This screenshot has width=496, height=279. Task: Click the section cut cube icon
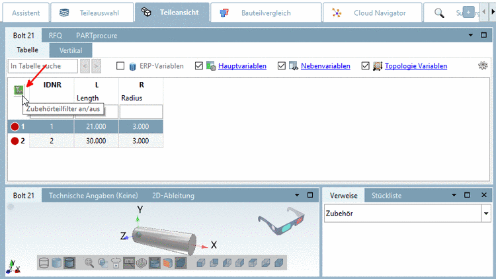(x=181, y=263)
